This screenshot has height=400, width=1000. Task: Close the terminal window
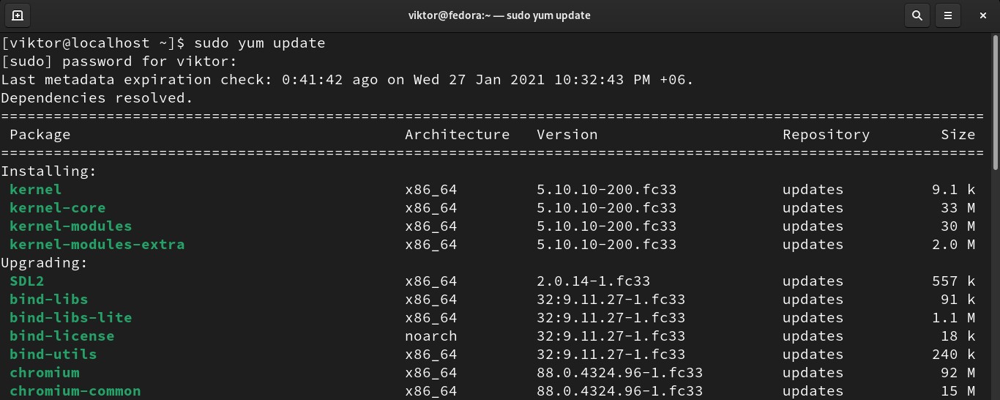tap(984, 15)
